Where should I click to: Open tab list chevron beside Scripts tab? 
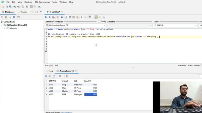(x=41, y=12)
